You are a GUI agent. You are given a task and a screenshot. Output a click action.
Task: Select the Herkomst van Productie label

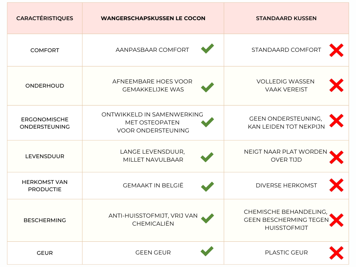45,186
